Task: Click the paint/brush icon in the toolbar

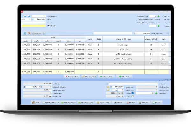Action: [x=29, y=33]
